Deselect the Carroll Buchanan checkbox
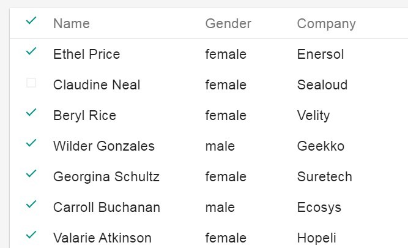 pos(31,205)
